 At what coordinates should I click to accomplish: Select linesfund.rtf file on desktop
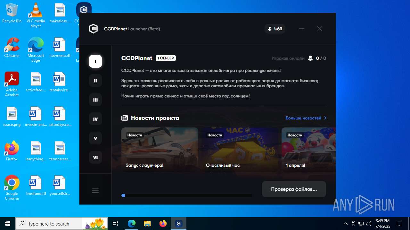pos(36,186)
